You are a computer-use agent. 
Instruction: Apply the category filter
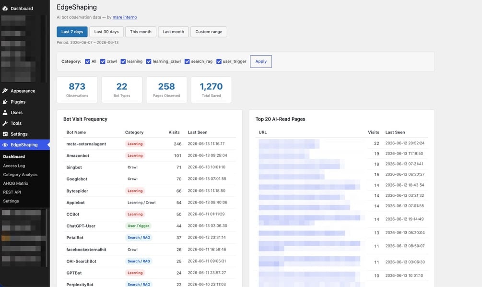[261, 61]
